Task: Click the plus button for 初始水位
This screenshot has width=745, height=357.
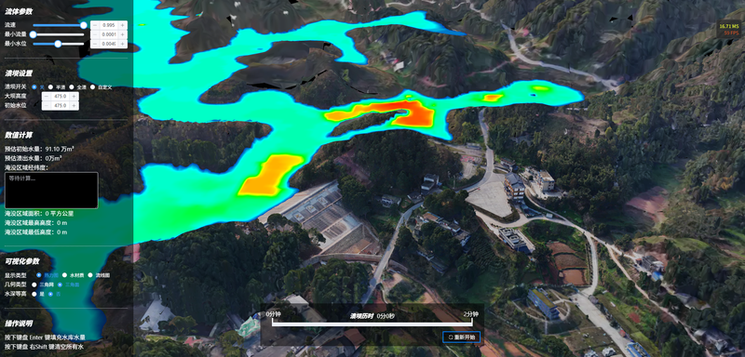Action: coord(74,105)
